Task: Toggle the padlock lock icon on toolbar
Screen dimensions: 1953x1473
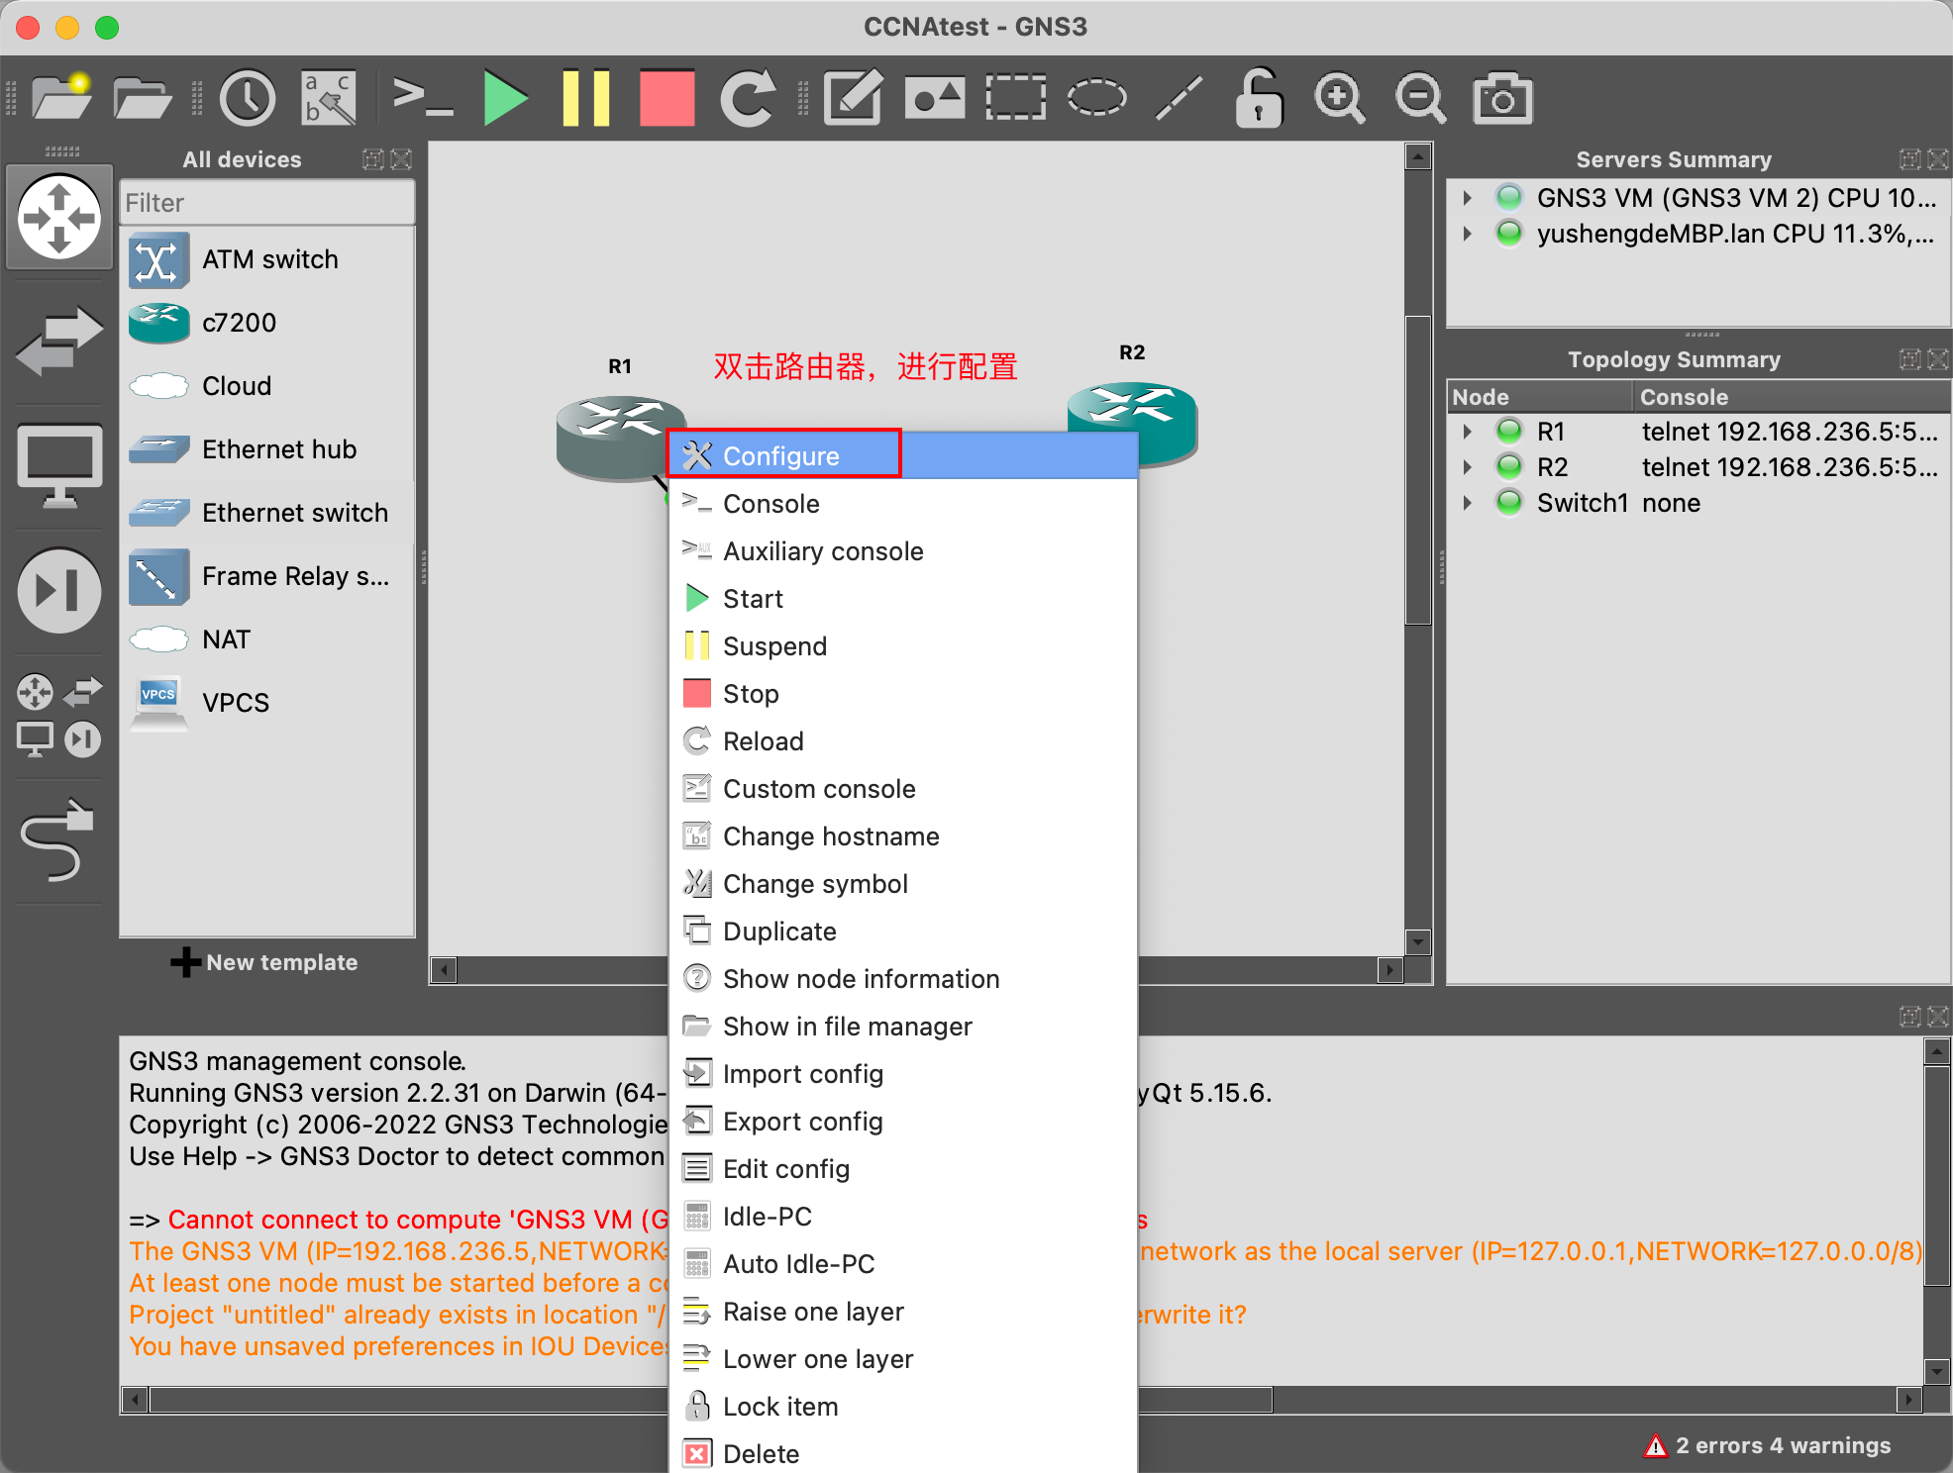Action: click(x=1259, y=97)
